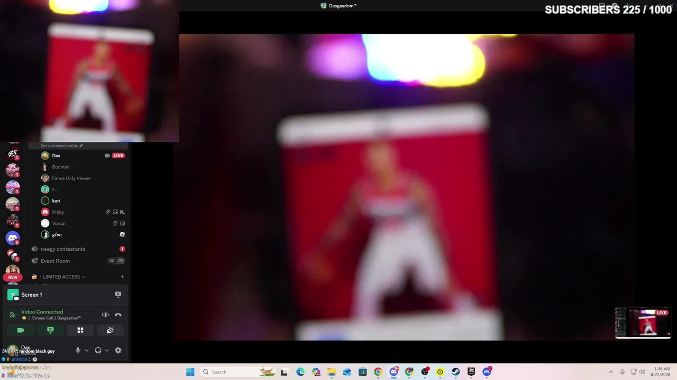The height and width of the screenshot is (380, 677).
Task: Click the system tray microphone icon
Action: (623, 372)
